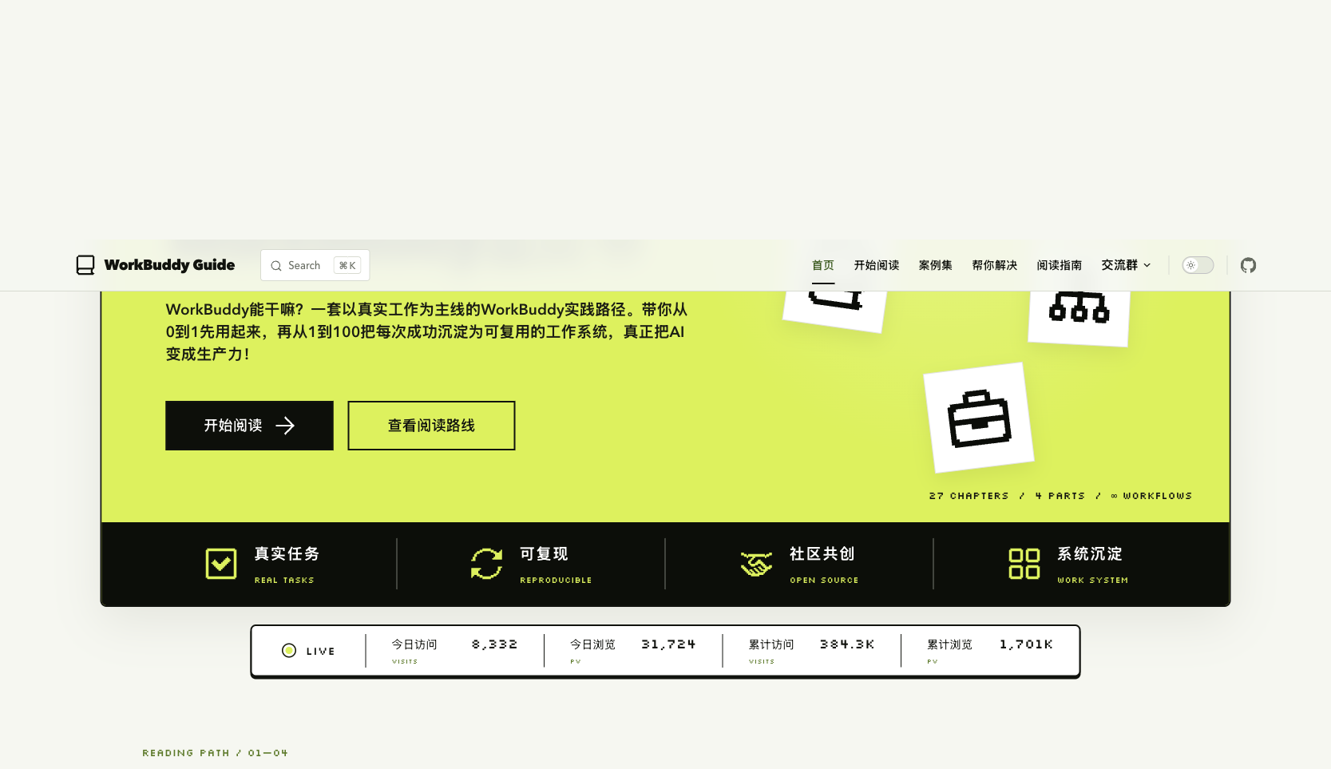1331x769 pixels.
Task: Click the ⌘K shortcut badge
Action: (x=347, y=266)
